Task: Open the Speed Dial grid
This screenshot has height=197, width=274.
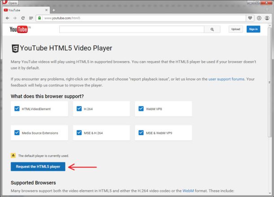Action: 31,18
